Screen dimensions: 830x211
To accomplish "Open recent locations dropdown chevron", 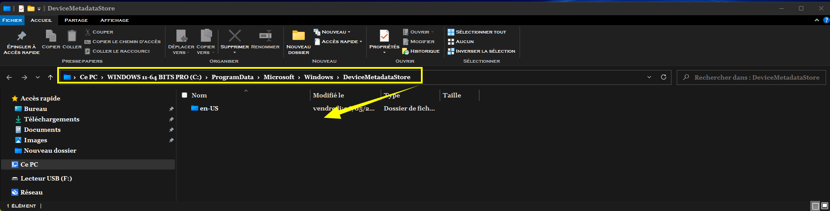I will pos(38,77).
